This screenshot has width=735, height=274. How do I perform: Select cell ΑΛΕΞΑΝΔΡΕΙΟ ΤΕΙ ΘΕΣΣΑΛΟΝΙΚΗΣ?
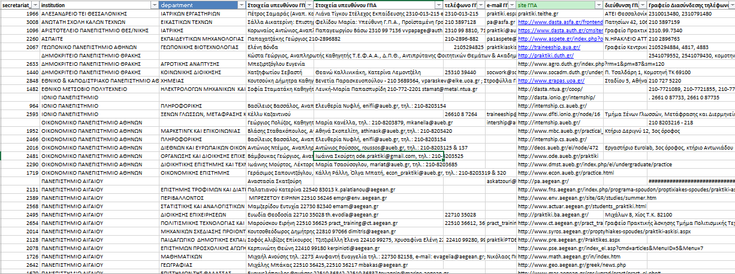pos(100,13)
